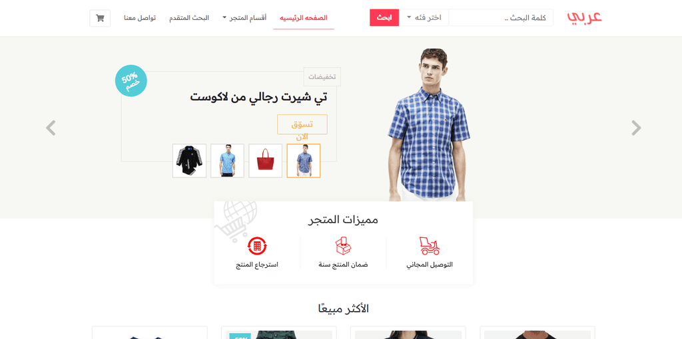Expand the اختر فئه category dropdown
This screenshot has width=682, height=339.
click(424, 18)
